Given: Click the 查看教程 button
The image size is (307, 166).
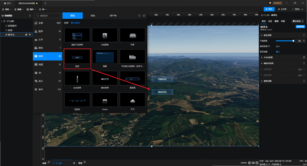Looking at the screenshot, I should [x=300, y=26].
